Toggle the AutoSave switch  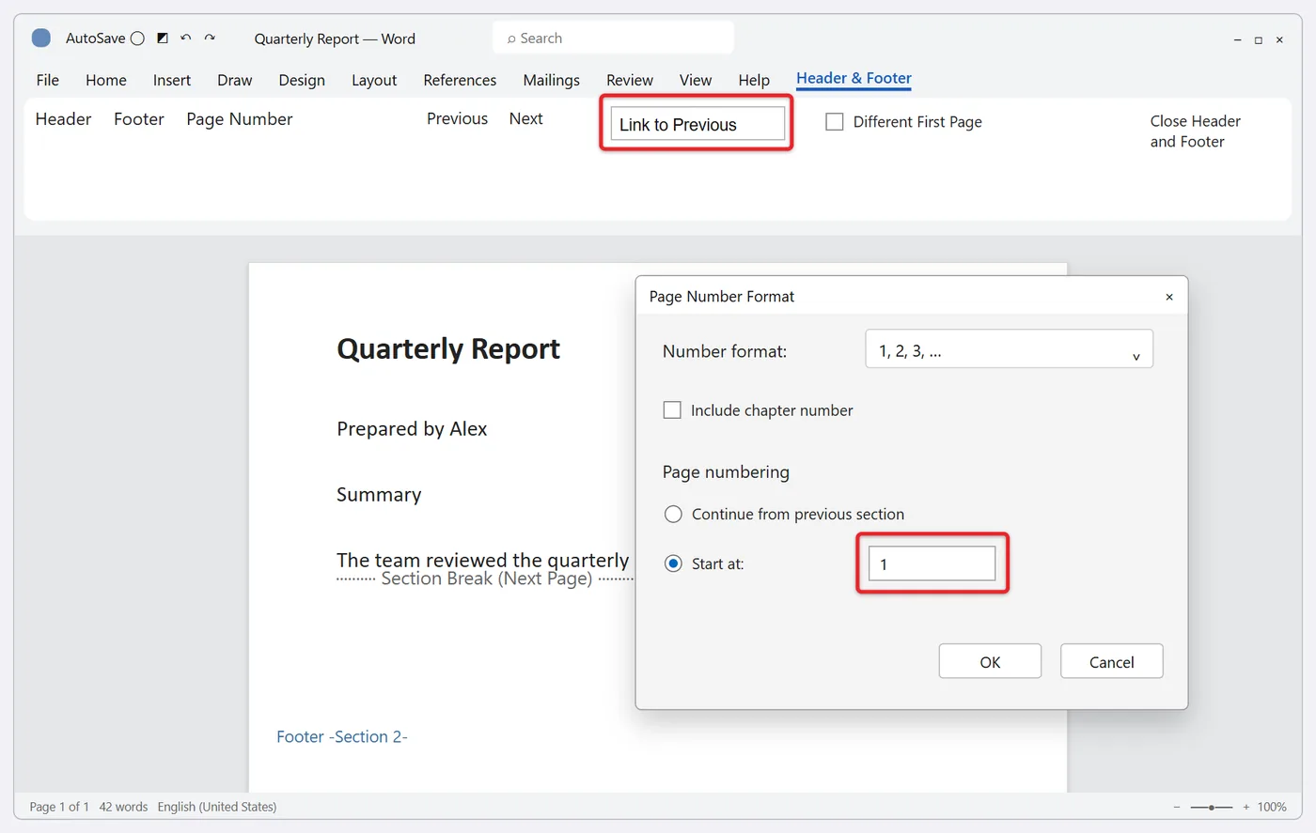pyautogui.click(x=137, y=39)
